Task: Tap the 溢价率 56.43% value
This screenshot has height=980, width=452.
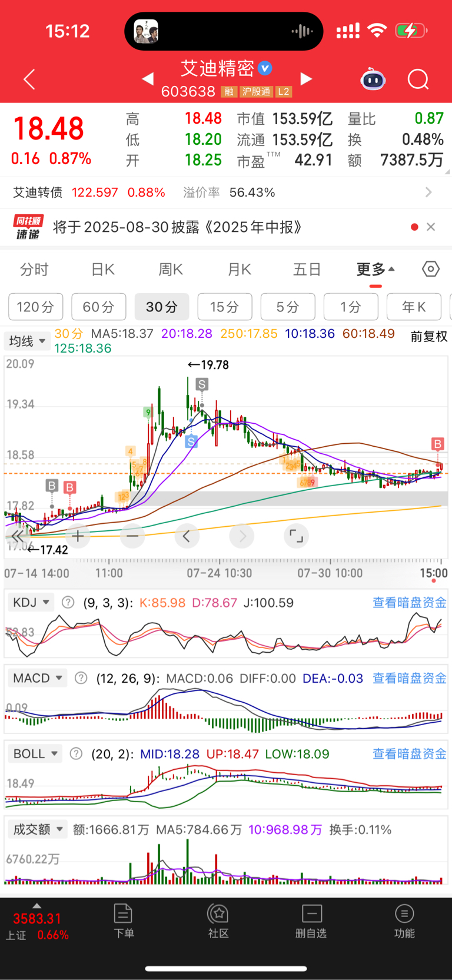Action: click(x=252, y=192)
